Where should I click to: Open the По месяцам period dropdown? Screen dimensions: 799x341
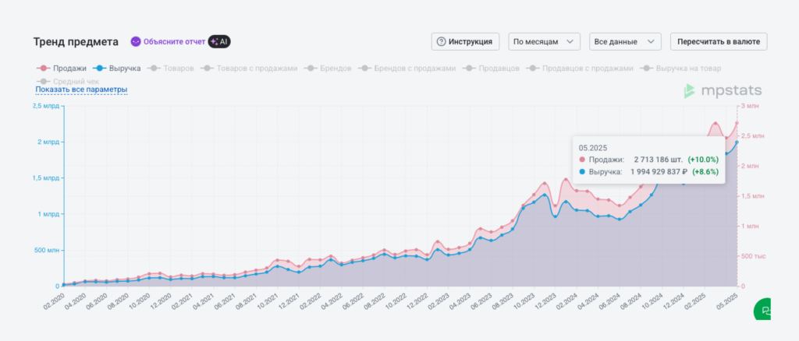pos(544,41)
